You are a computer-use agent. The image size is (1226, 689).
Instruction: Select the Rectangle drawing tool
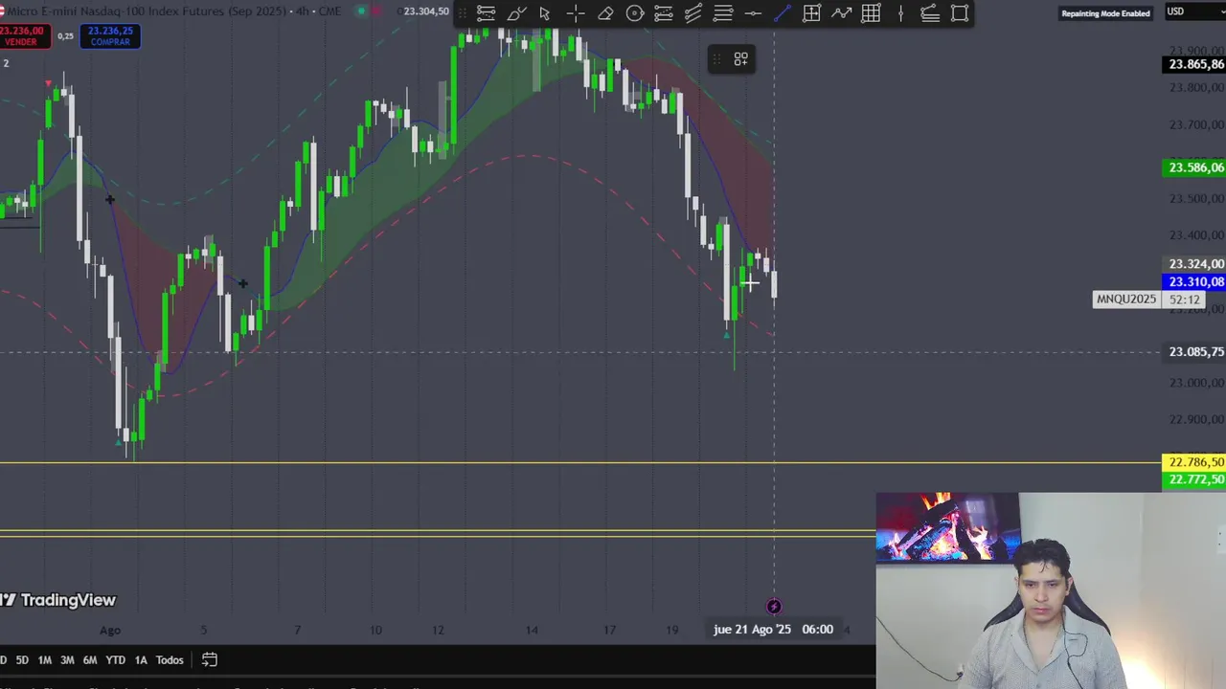click(960, 13)
